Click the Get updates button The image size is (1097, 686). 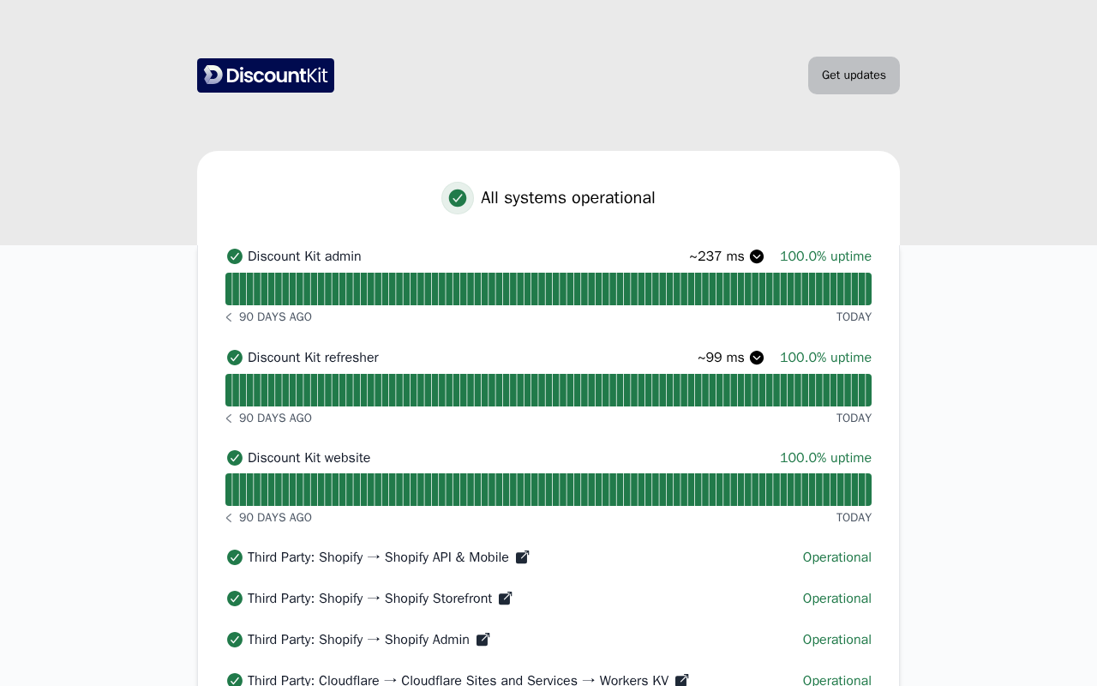854,75
